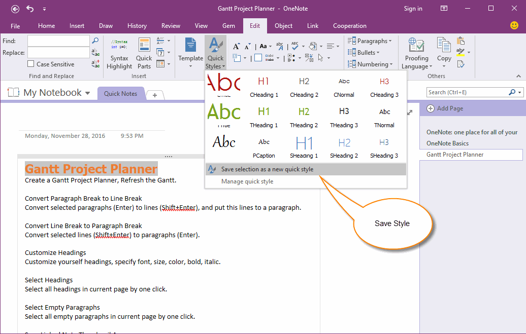This screenshot has width=526, height=334.
Task: Click the Find magnifier icon
Action: coord(95,41)
